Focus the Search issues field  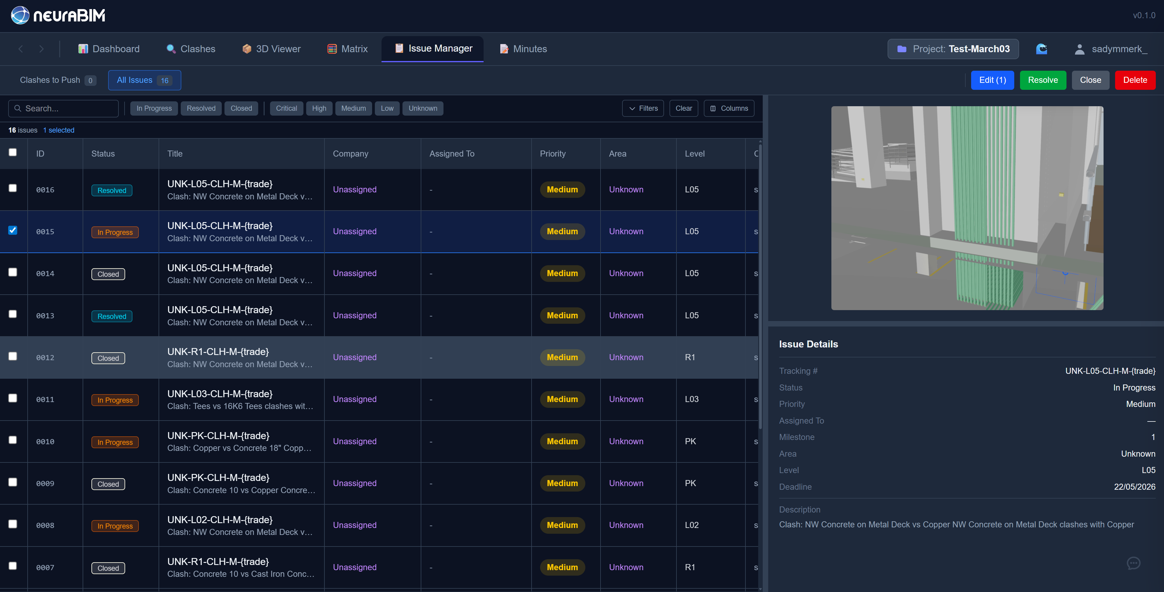(x=63, y=108)
